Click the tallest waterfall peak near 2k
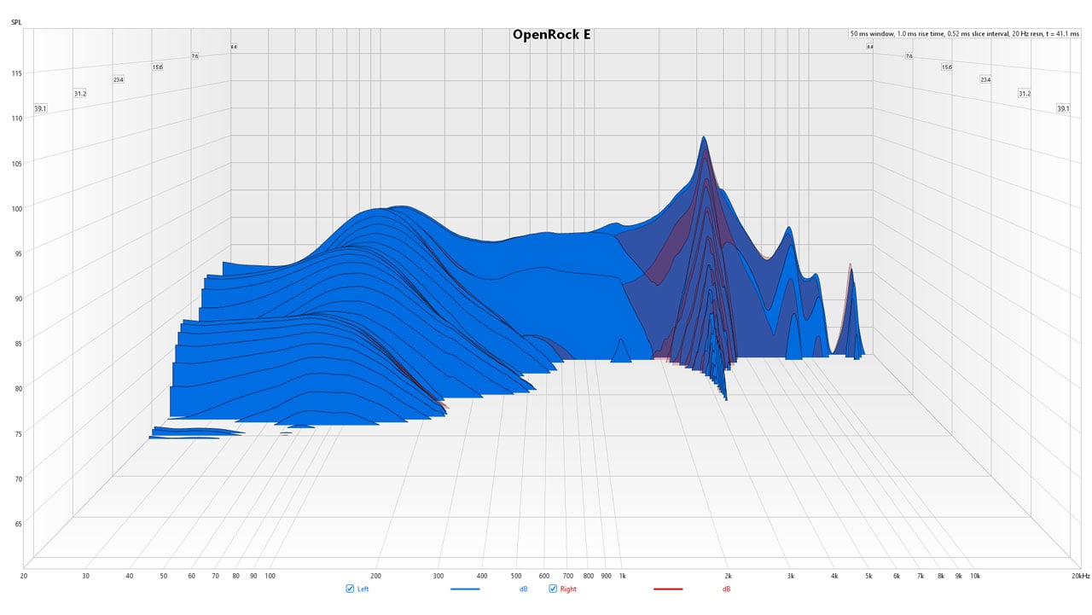The width and height of the screenshot is (1092, 615). coord(704,139)
